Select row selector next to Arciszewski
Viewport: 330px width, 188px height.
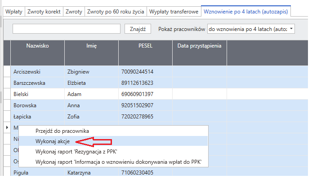pyautogui.click(x=7, y=71)
